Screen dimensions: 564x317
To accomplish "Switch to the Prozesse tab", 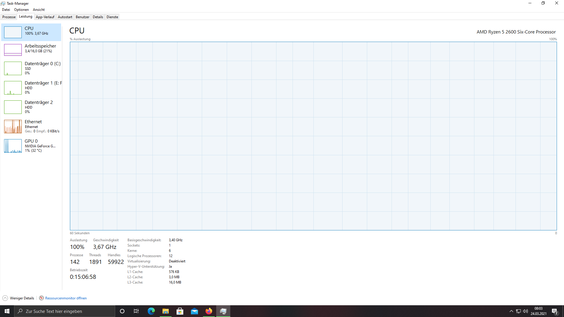I will click(9, 17).
